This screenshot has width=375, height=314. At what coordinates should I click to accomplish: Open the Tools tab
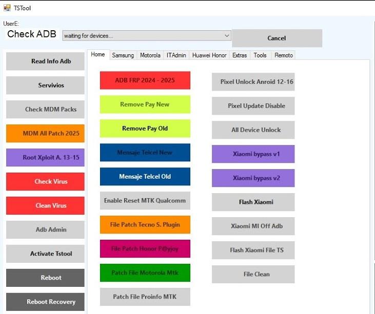pyautogui.click(x=260, y=55)
